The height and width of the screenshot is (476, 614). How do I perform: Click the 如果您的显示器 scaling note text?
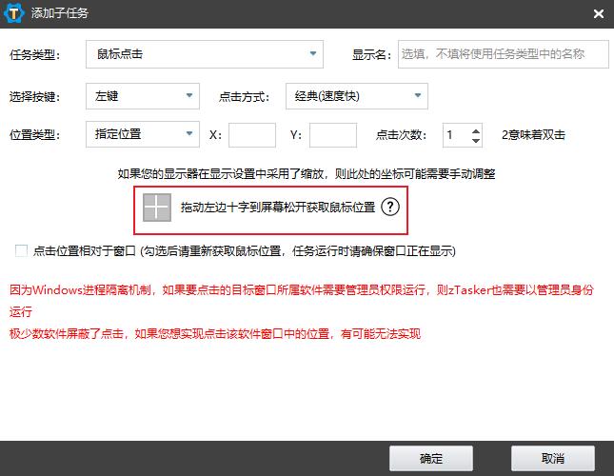307,174
